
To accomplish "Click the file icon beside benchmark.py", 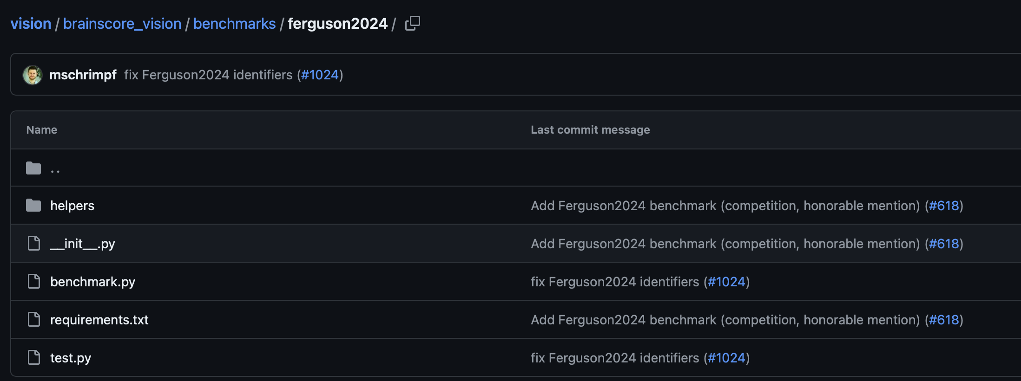I will click(34, 281).
